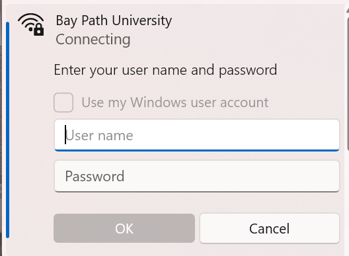Click the Enter your user name and password prompt
The width and height of the screenshot is (349, 256).
pyautogui.click(x=166, y=70)
